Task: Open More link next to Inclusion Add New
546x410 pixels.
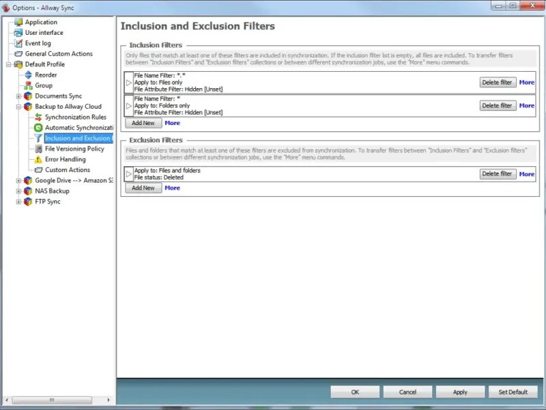Action: [172, 123]
